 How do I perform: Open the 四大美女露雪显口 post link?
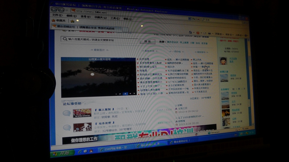202,85
